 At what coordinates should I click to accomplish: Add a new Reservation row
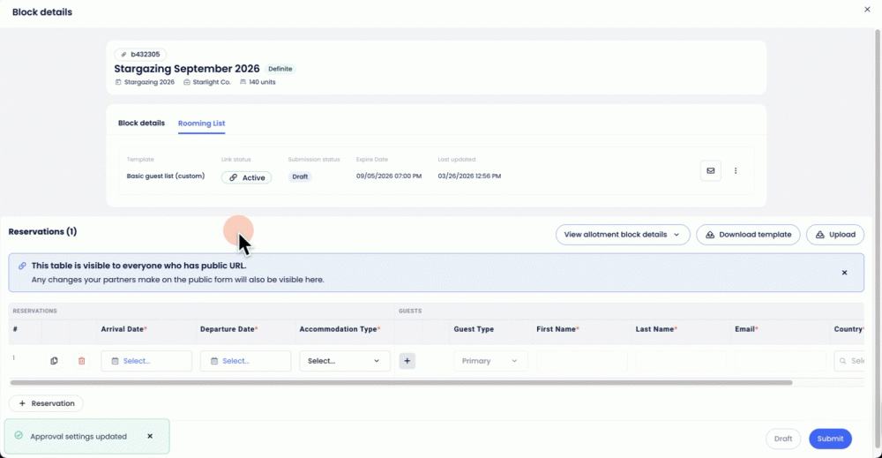point(46,403)
